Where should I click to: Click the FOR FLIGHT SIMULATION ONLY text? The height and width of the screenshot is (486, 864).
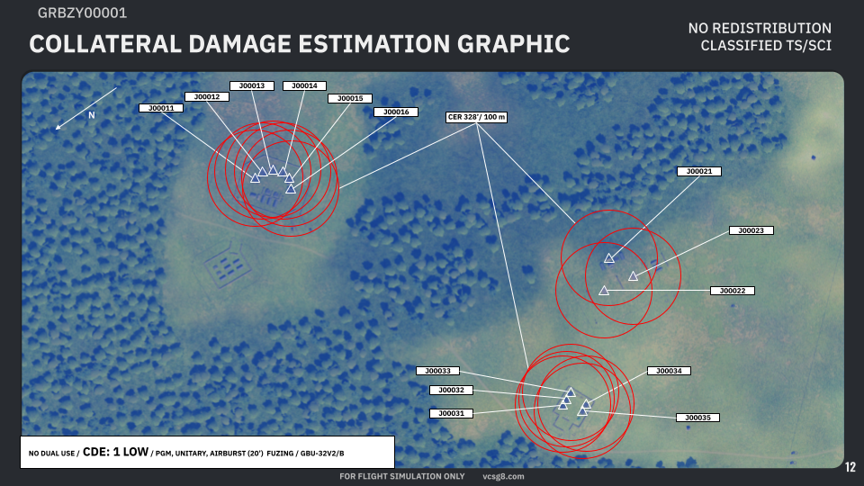pyautogui.click(x=402, y=477)
